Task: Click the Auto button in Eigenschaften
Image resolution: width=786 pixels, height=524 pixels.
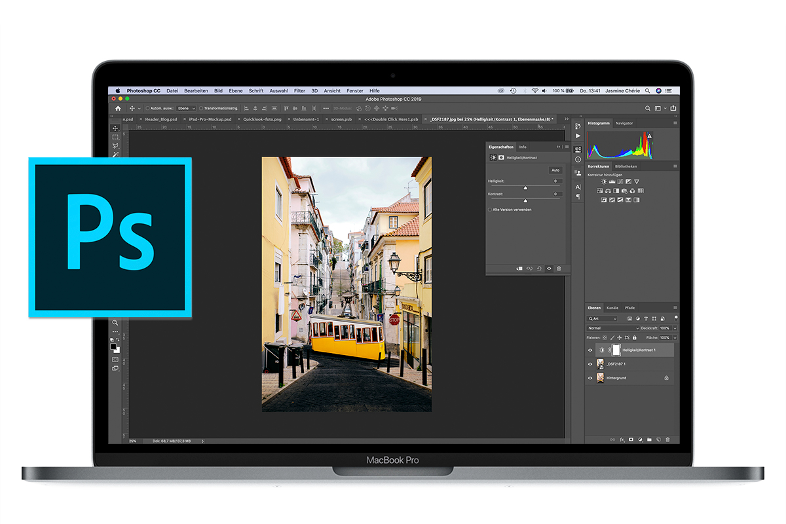Action: click(x=555, y=170)
